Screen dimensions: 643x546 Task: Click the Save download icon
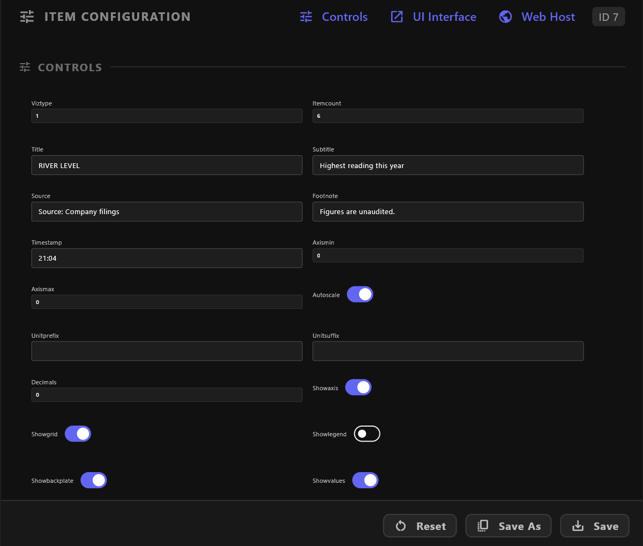coord(578,526)
